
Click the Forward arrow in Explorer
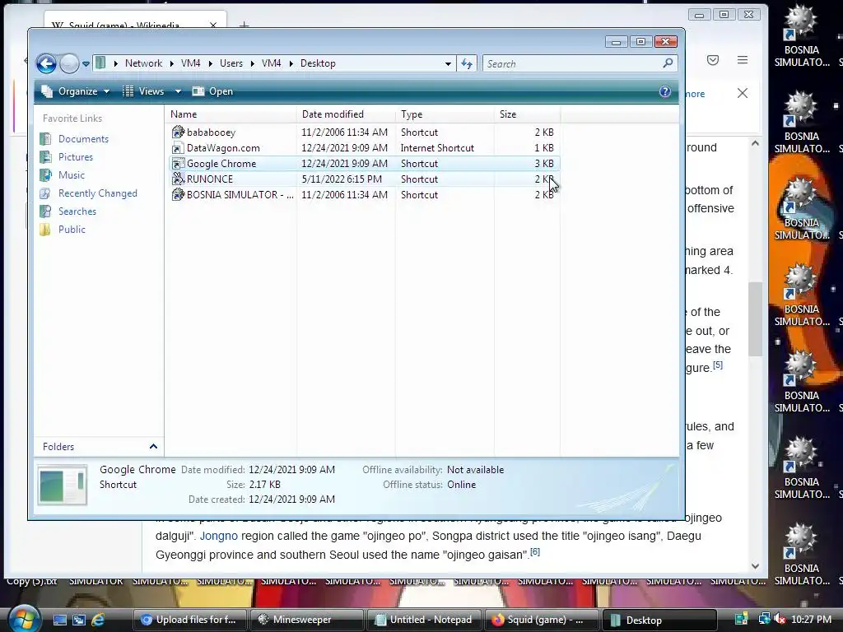point(69,63)
